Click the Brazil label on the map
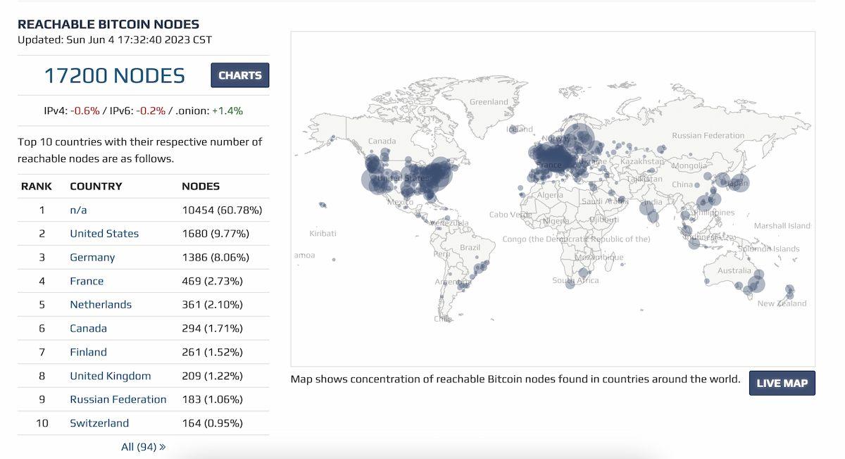Viewport: 845px width, 459px height. 470,248
